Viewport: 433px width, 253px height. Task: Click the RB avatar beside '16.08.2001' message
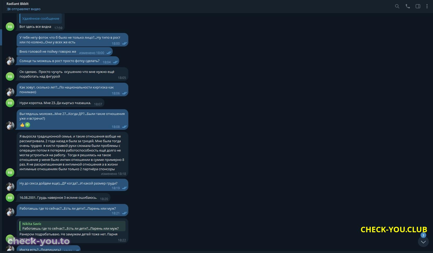[x=10, y=198]
